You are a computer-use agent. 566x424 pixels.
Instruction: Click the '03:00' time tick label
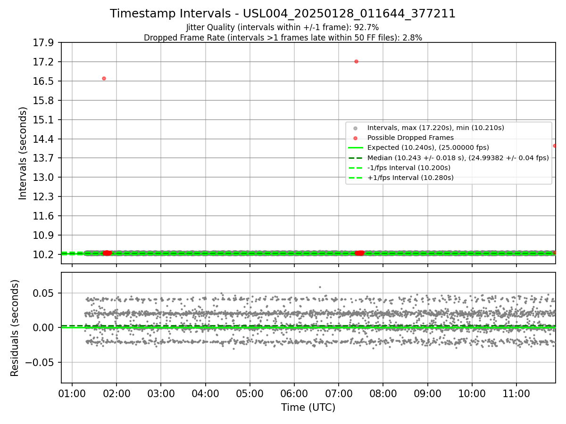click(x=161, y=393)
